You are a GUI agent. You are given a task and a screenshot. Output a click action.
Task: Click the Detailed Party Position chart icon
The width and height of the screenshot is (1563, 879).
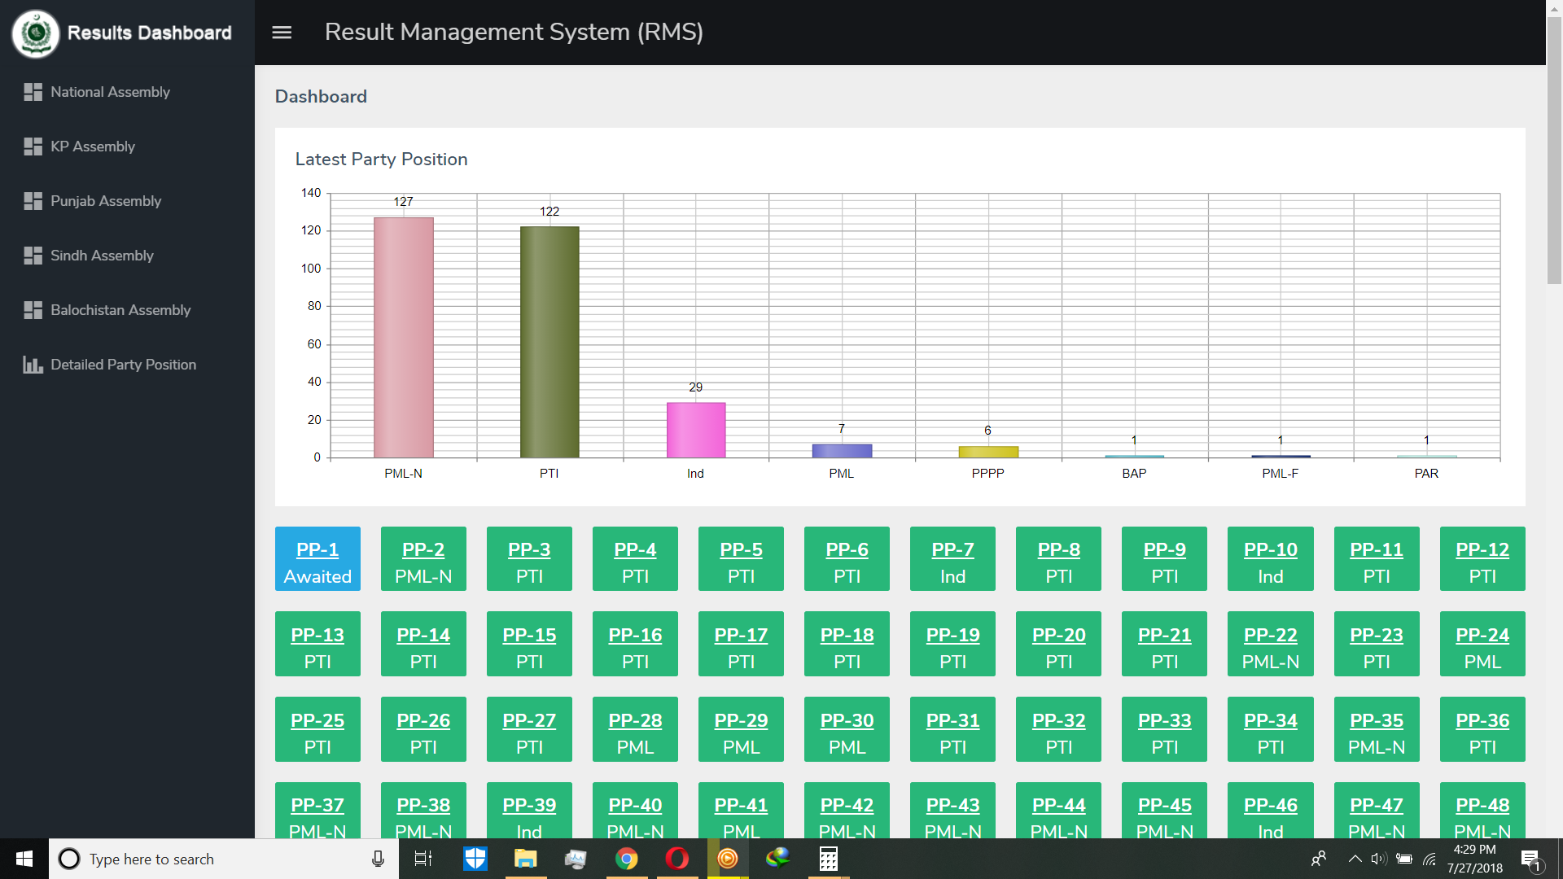click(33, 365)
